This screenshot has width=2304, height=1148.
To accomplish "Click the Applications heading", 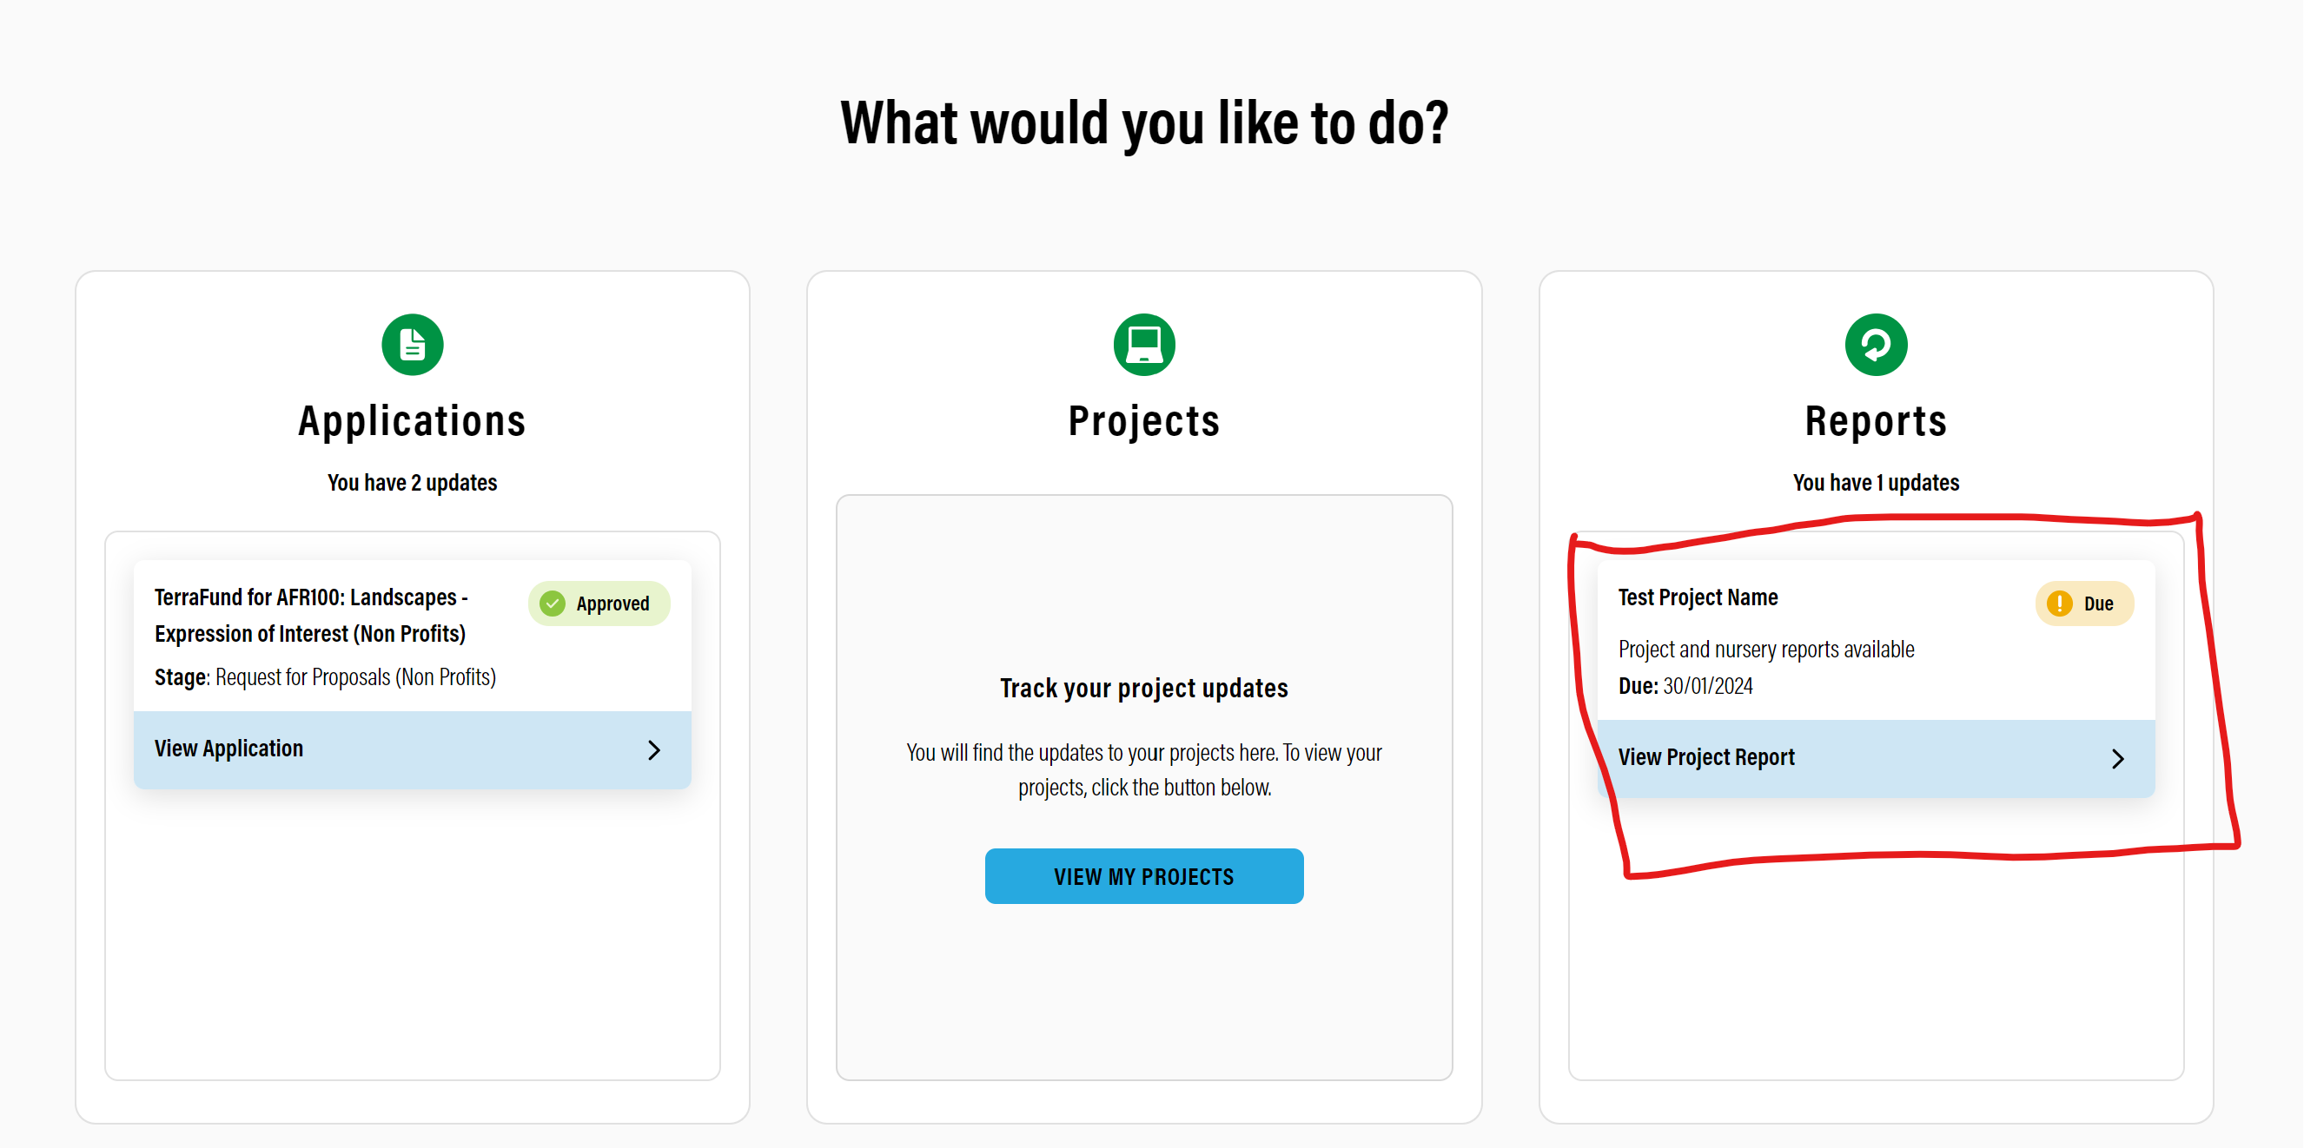I will pos(413,421).
